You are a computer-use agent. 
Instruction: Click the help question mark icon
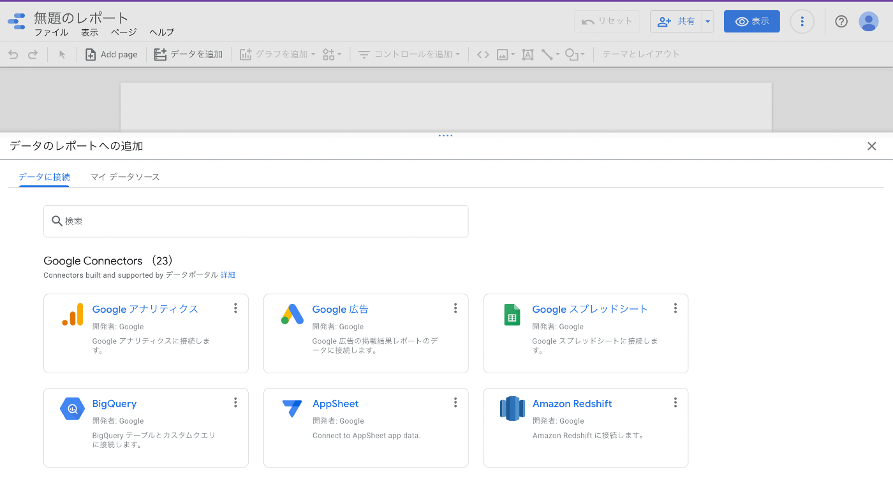coord(841,22)
